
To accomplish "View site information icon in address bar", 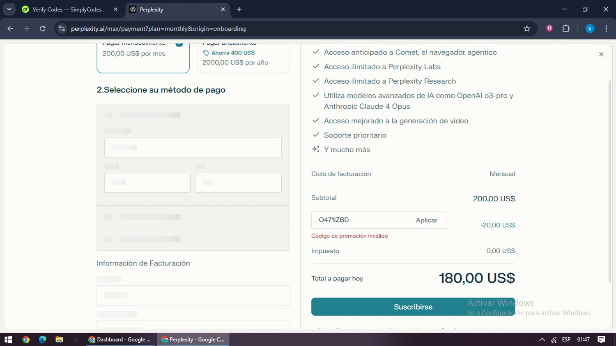I will 62,29.
